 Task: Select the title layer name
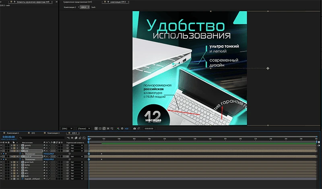26,171
